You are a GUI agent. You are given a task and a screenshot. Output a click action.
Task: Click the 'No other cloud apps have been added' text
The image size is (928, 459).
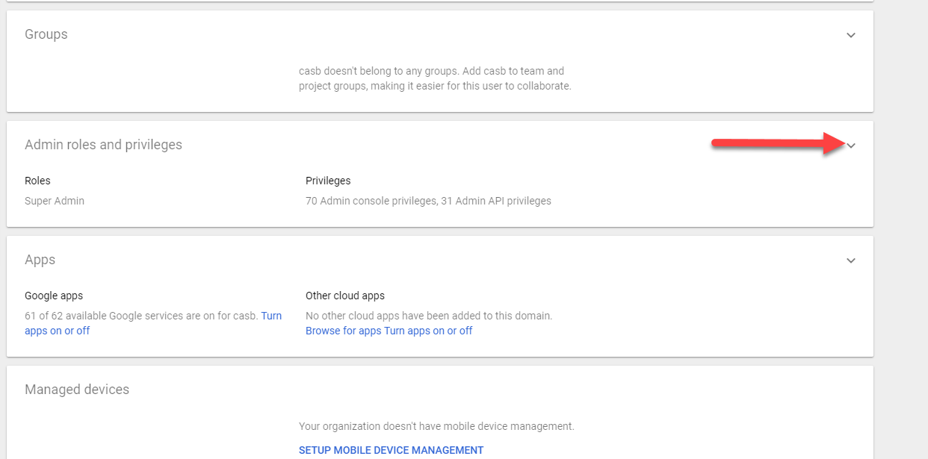click(x=429, y=316)
